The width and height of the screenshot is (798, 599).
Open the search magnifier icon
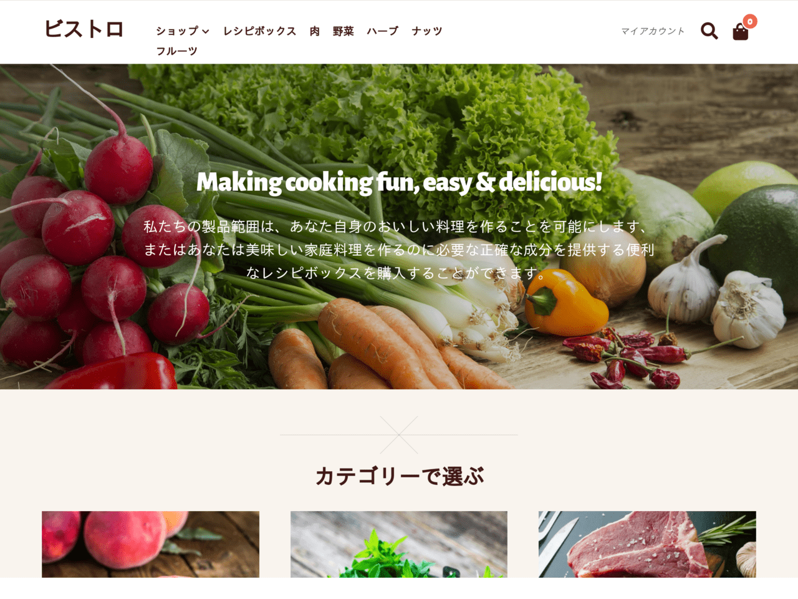tap(709, 31)
